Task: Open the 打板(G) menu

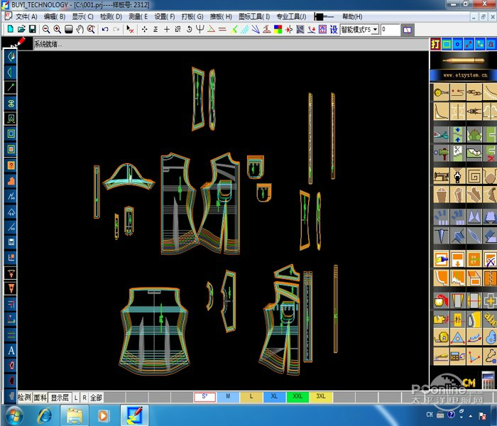Action: pyautogui.click(x=192, y=16)
